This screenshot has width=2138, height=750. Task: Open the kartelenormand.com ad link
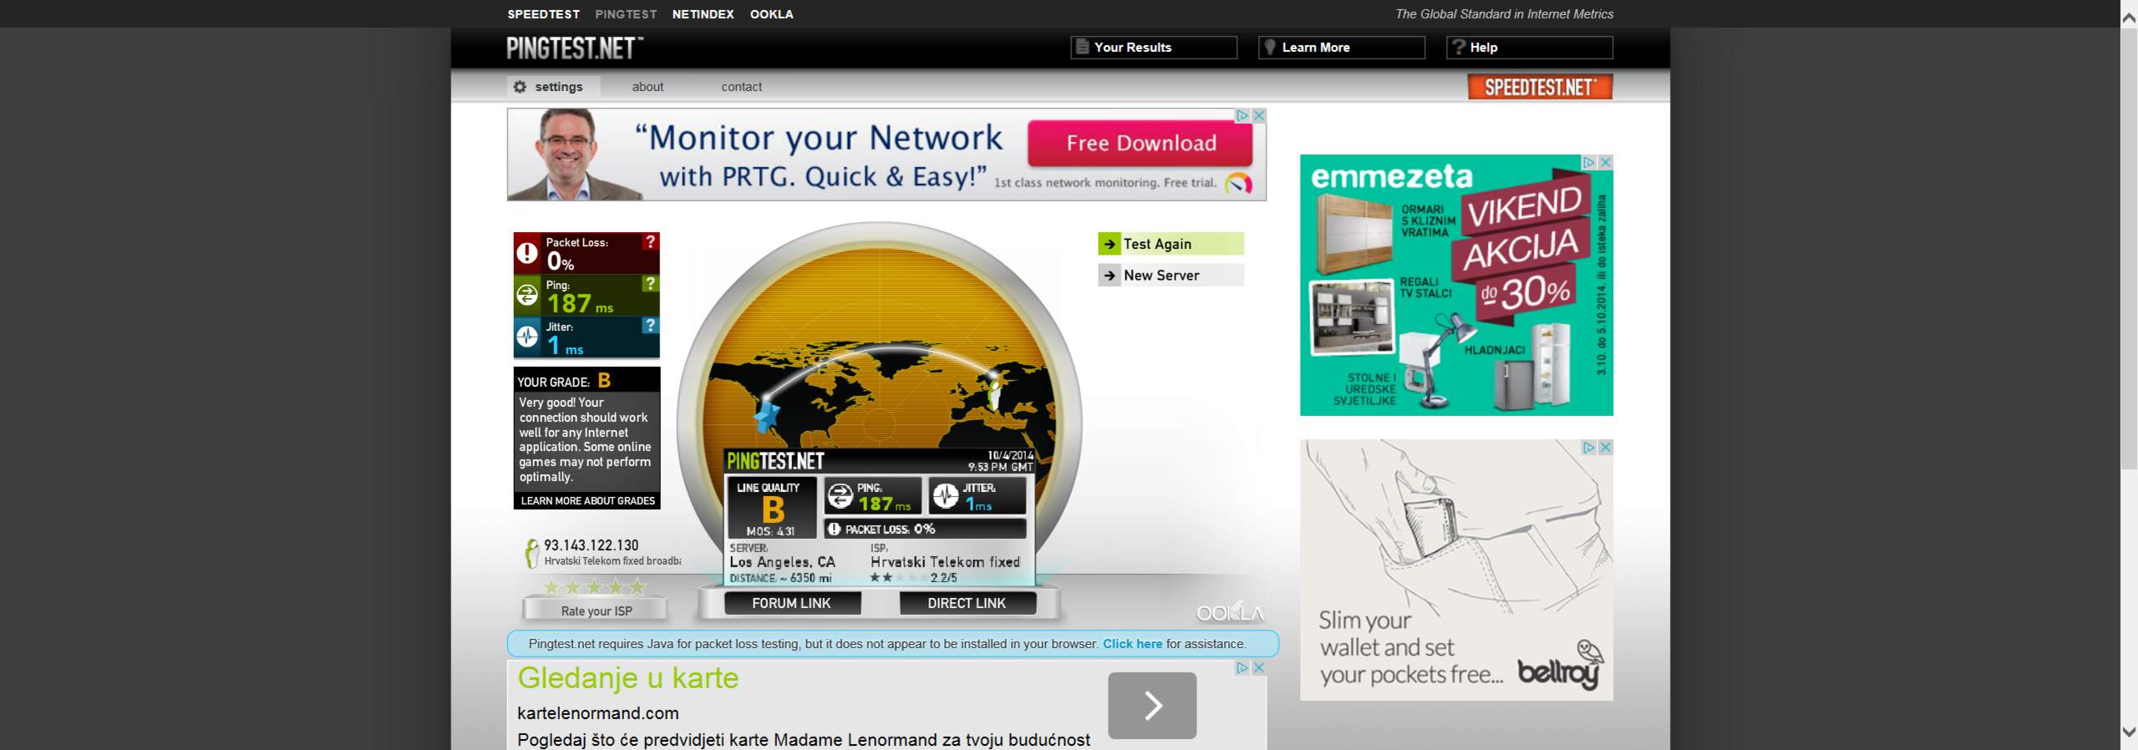click(598, 713)
